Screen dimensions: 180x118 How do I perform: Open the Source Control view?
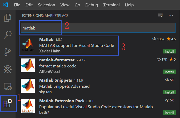tap(8, 52)
